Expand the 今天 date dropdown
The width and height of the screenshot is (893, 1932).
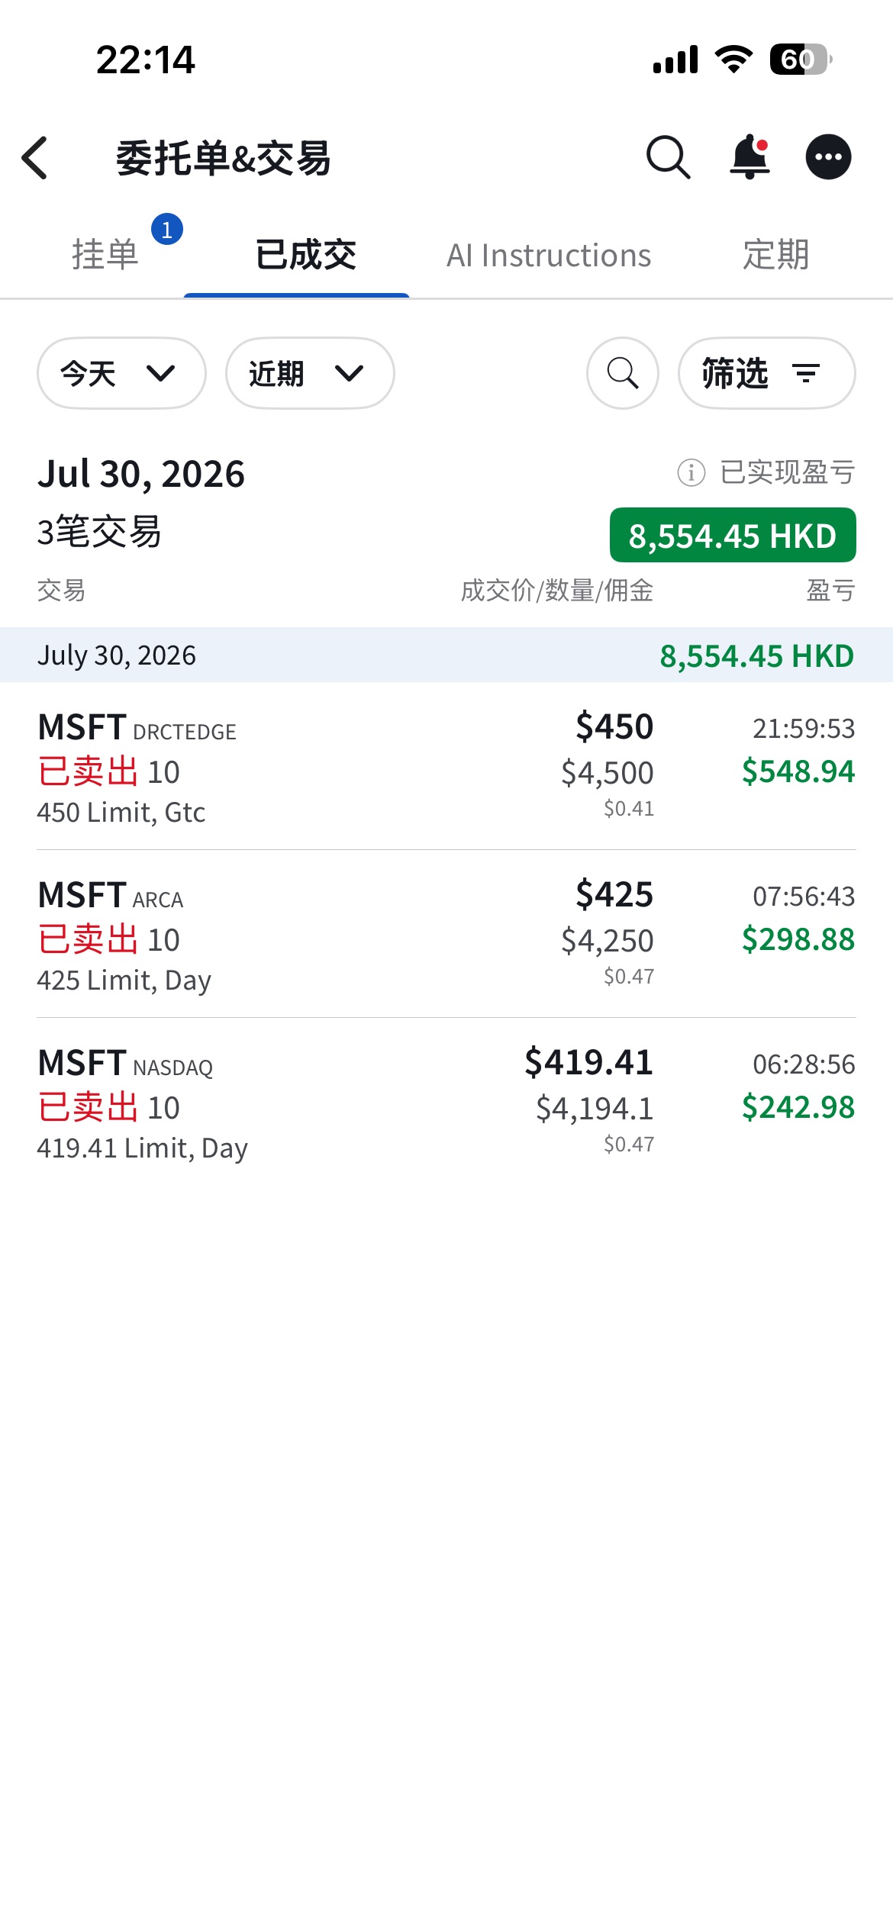(121, 373)
